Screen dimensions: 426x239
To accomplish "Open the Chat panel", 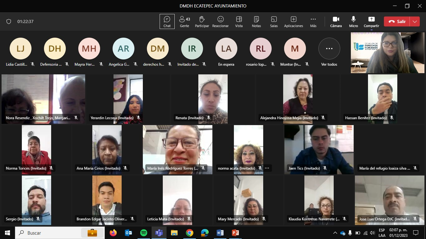I will [x=167, y=21].
